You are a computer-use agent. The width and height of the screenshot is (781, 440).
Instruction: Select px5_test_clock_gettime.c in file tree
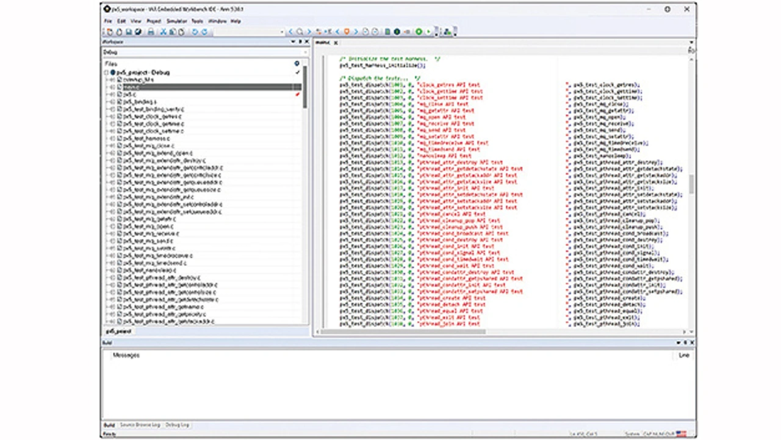point(153,124)
